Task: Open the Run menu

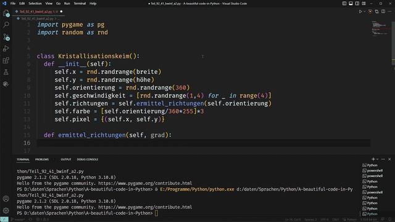Action: [x=67, y=4]
